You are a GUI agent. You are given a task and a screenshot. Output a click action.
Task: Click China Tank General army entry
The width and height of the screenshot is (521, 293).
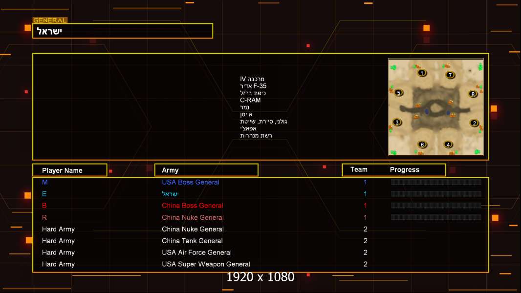[x=192, y=241]
